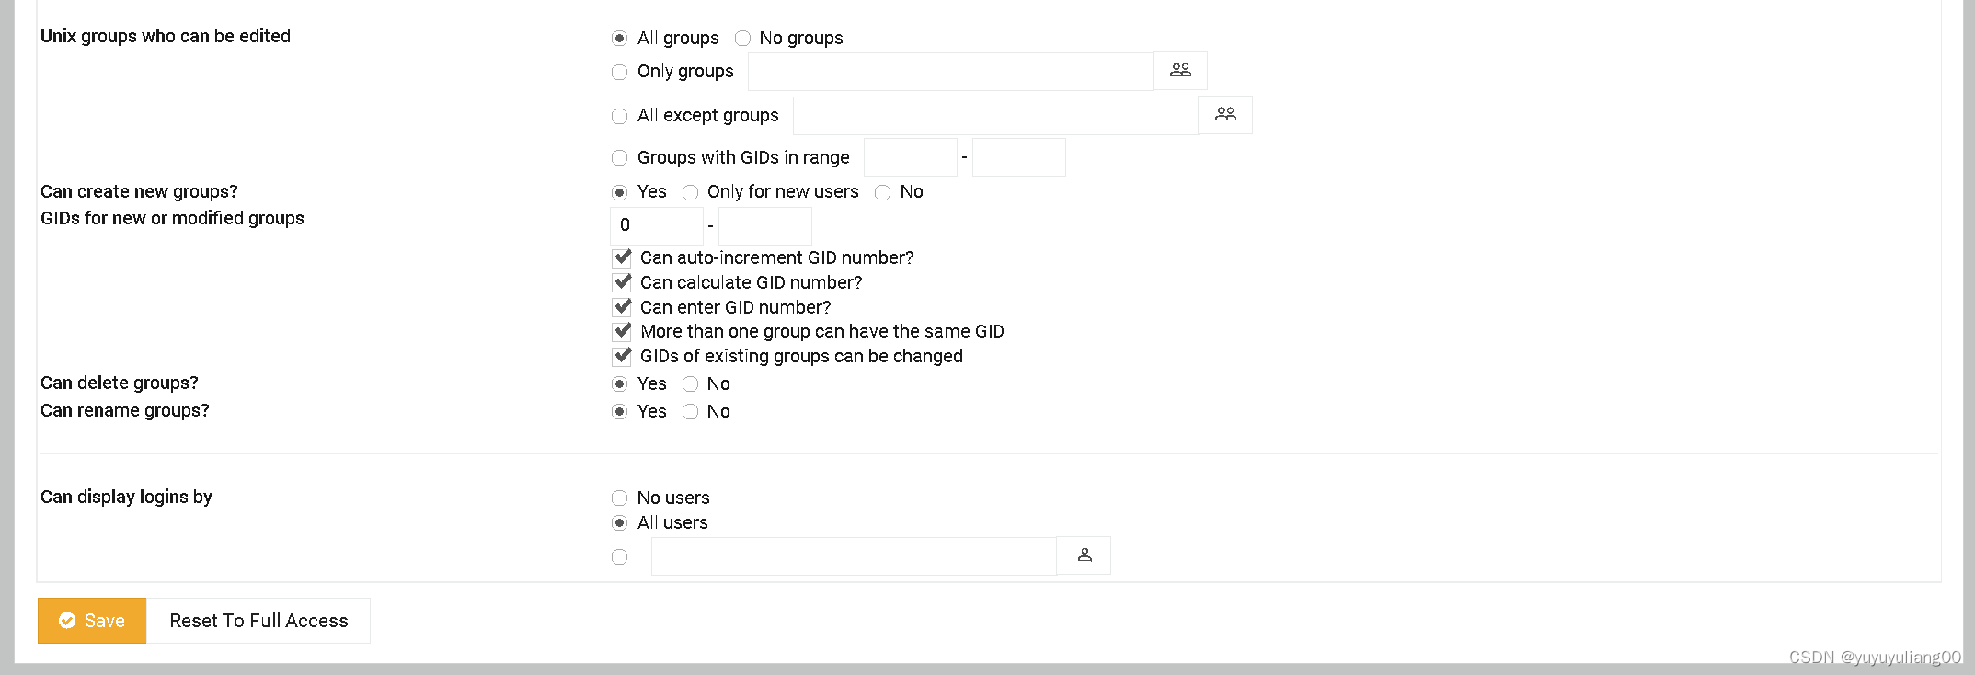The image size is (1975, 675).
Task: Select No for Can delete groups
Action: click(691, 384)
